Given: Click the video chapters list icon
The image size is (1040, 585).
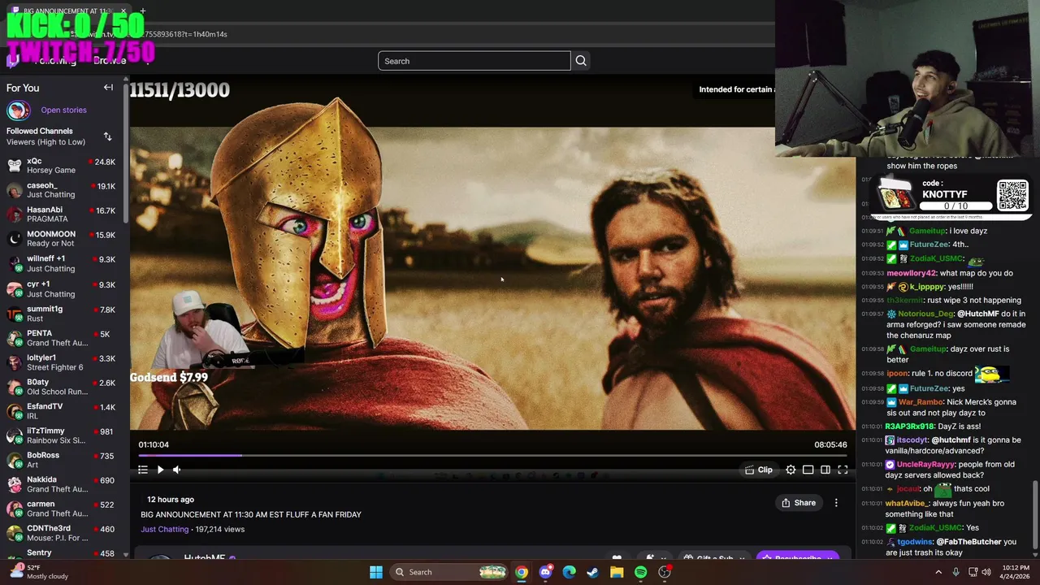Looking at the screenshot, I should point(143,470).
